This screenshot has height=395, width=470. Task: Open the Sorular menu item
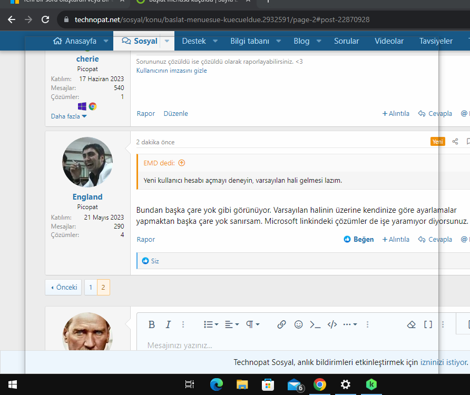(x=347, y=41)
